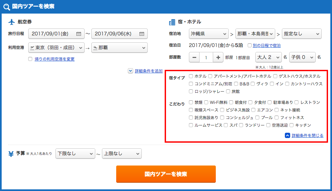
Task: Open the departure date calendar icon
Action: [x=79, y=34]
